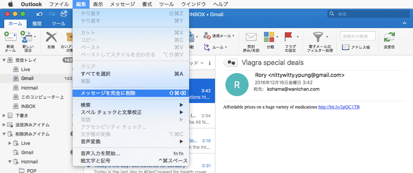413x173 pixels.
Task: Open the アドレス帳 address book
Action: point(356,47)
